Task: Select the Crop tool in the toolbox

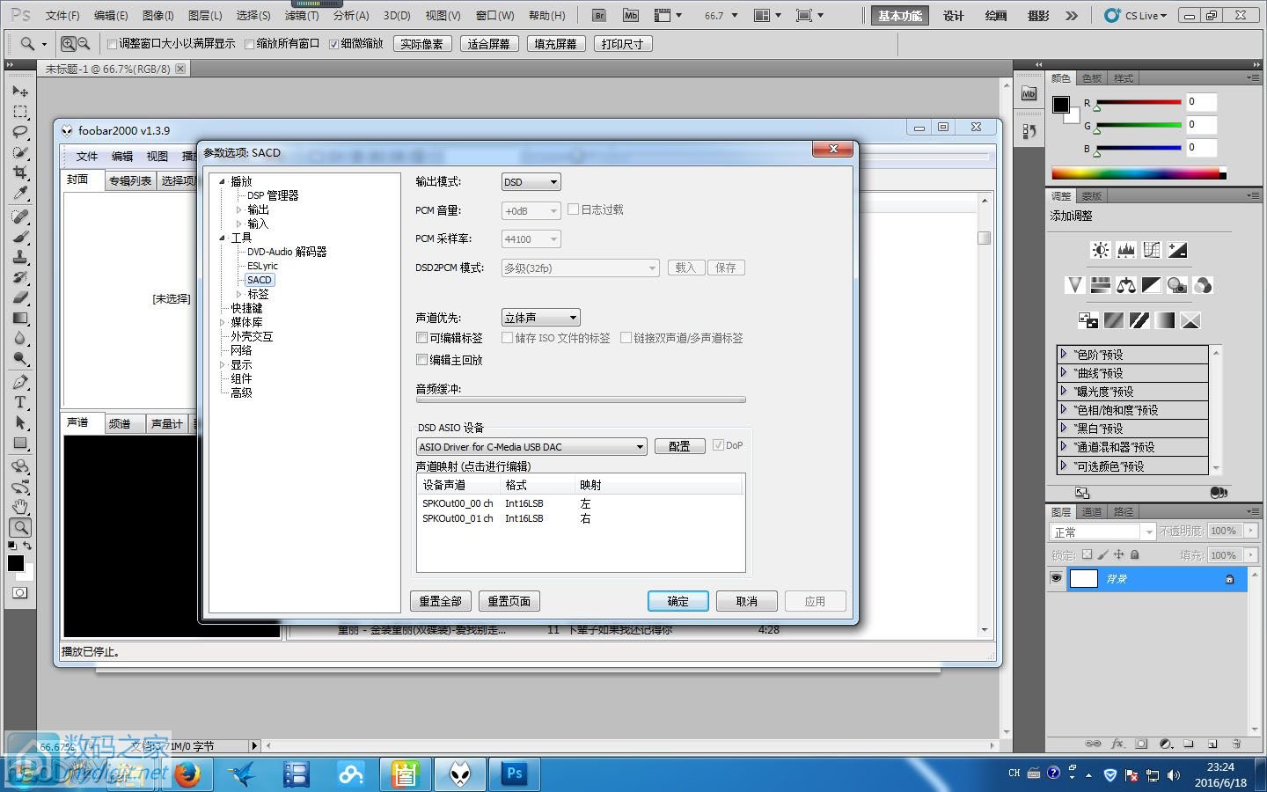Action: click(20, 172)
